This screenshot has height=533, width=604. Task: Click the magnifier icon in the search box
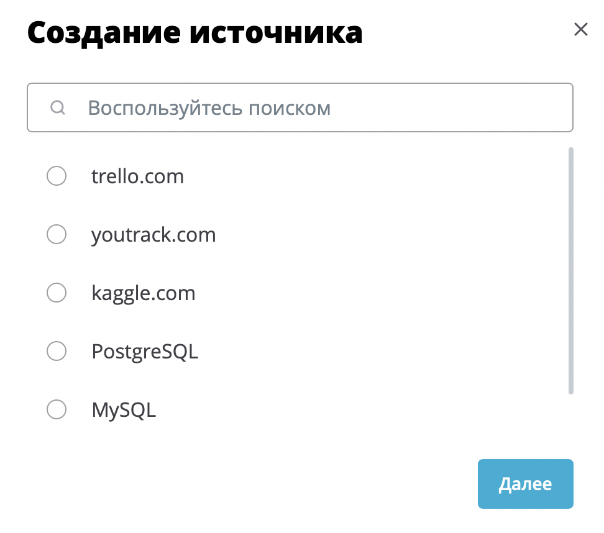58,108
